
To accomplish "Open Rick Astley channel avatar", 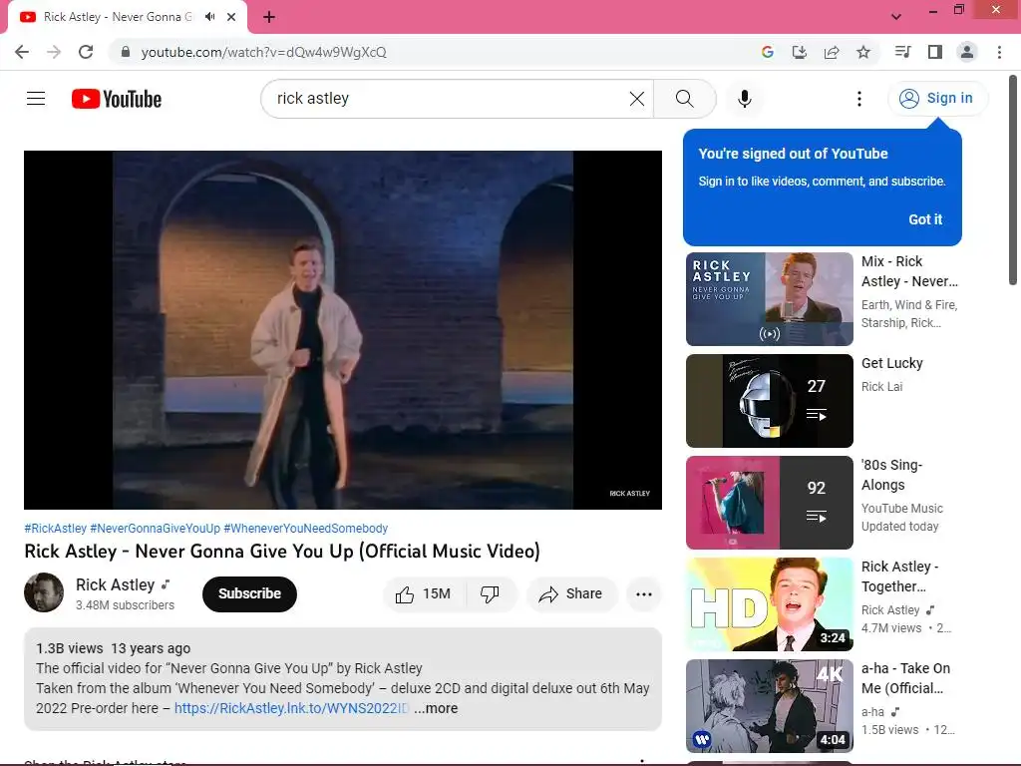I will click(44, 592).
